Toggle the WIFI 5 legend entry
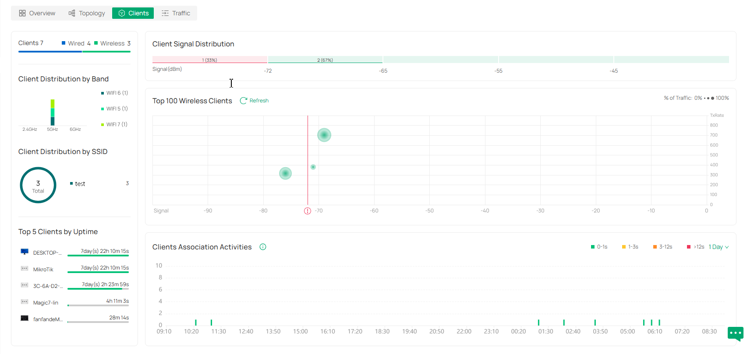This screenshot has width=747, height=354. click(x=114, y=109)
